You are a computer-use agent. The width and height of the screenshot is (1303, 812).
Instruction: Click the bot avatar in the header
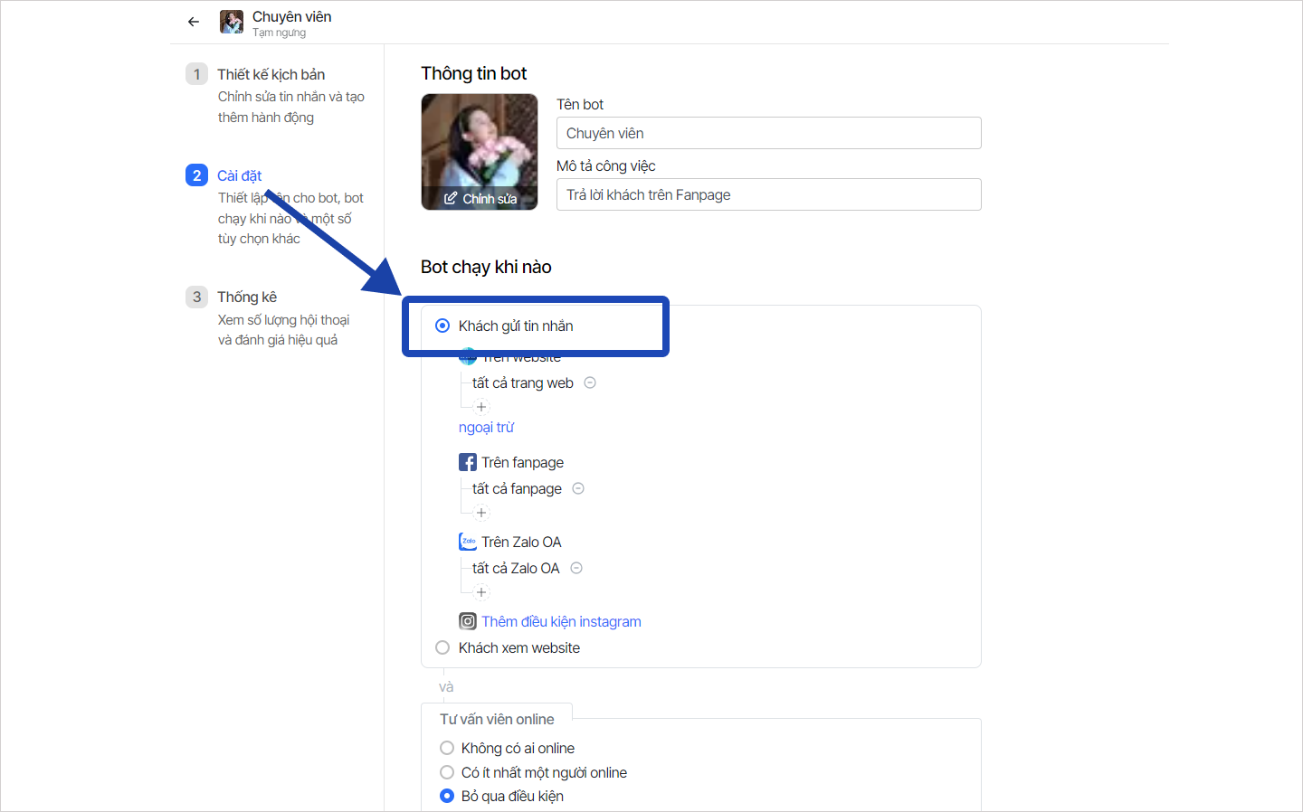coord(232,22)
